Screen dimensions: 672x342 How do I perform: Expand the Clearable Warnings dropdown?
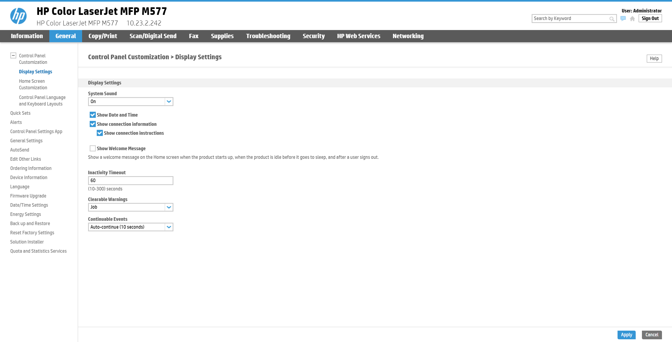(x=130, y=207)
